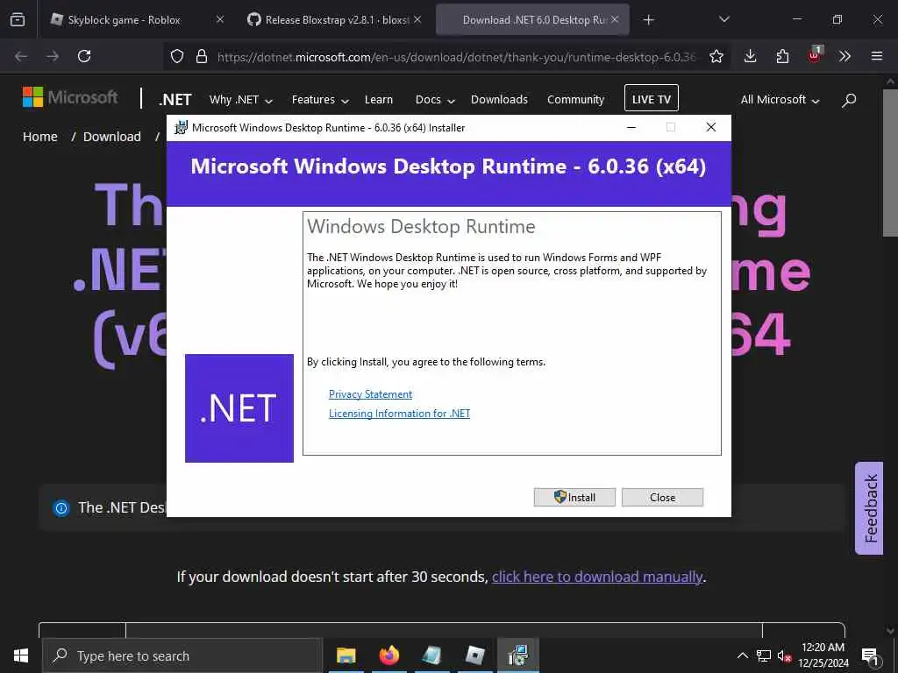Open the Privacy Statement link
This screenshot has width=898, height=673.
(x=371, y=394)
